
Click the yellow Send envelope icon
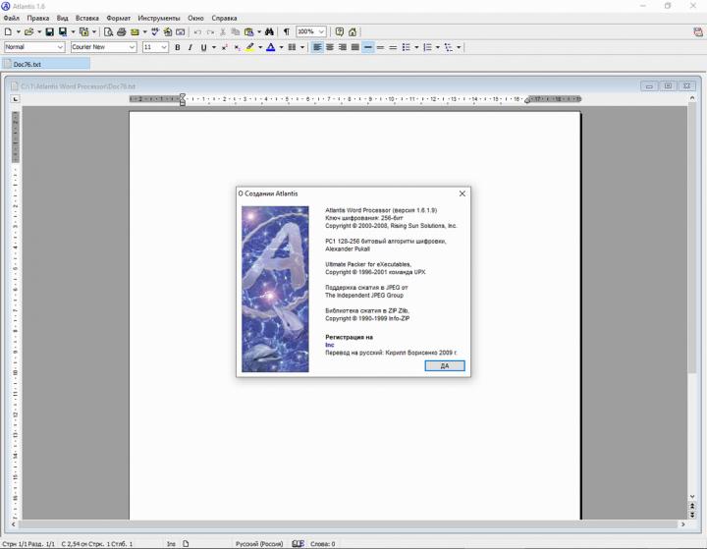click(x=135, y=32)
